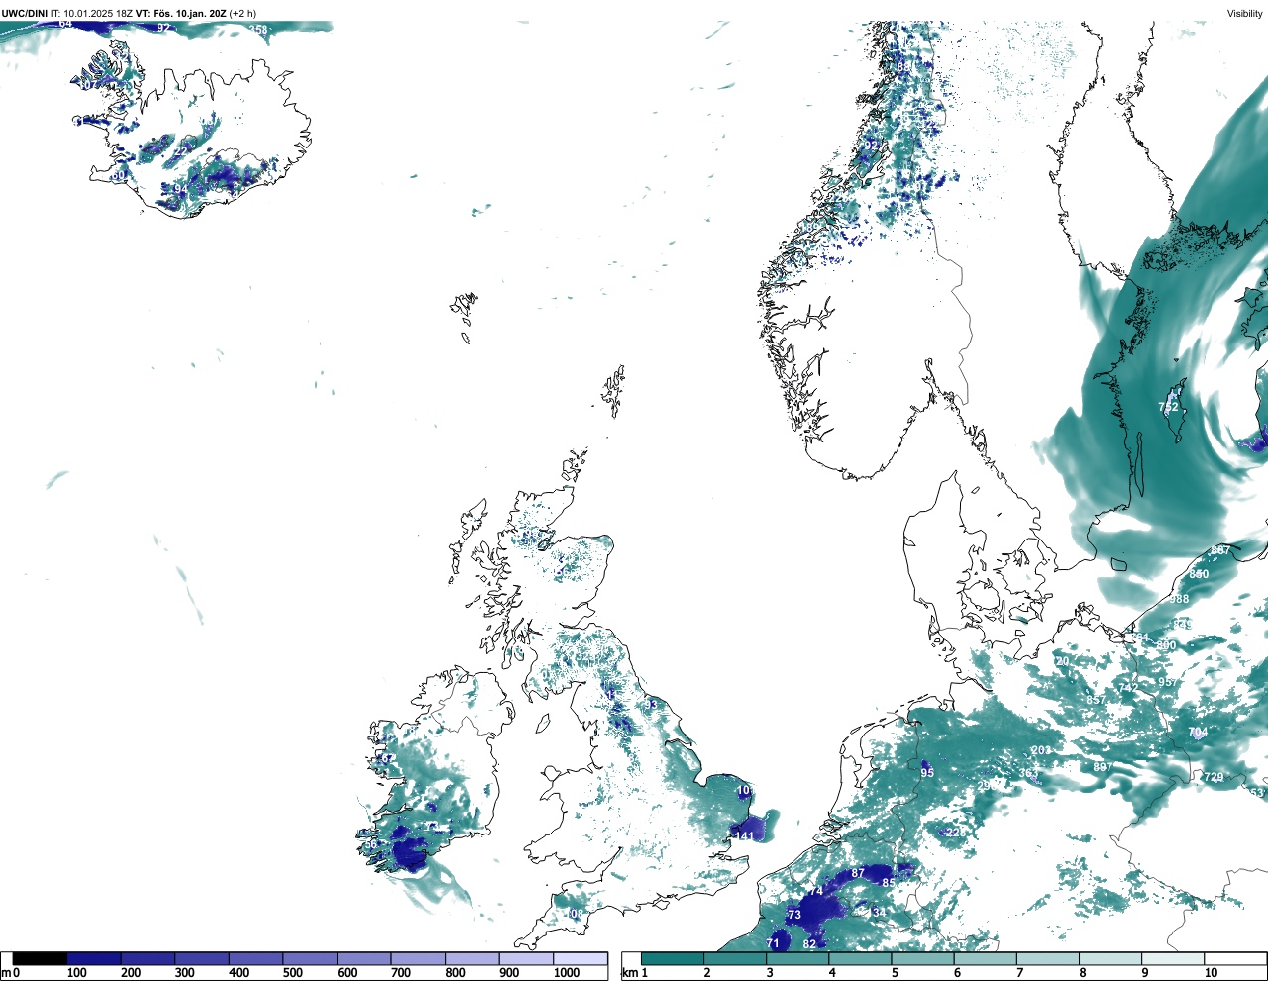The image size is (1268, 981).
Task: Select the '897' visibility value
Action: click(x=1103, y=767)
